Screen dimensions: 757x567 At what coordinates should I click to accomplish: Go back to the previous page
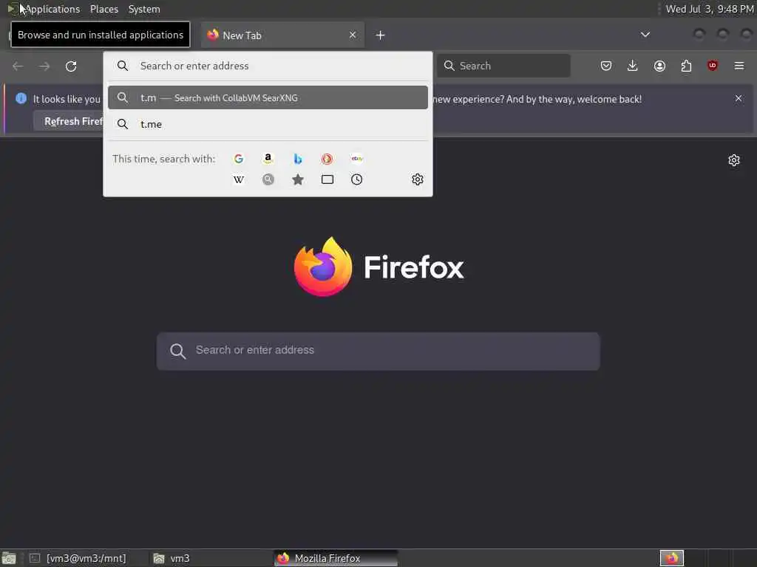(18, 66)
